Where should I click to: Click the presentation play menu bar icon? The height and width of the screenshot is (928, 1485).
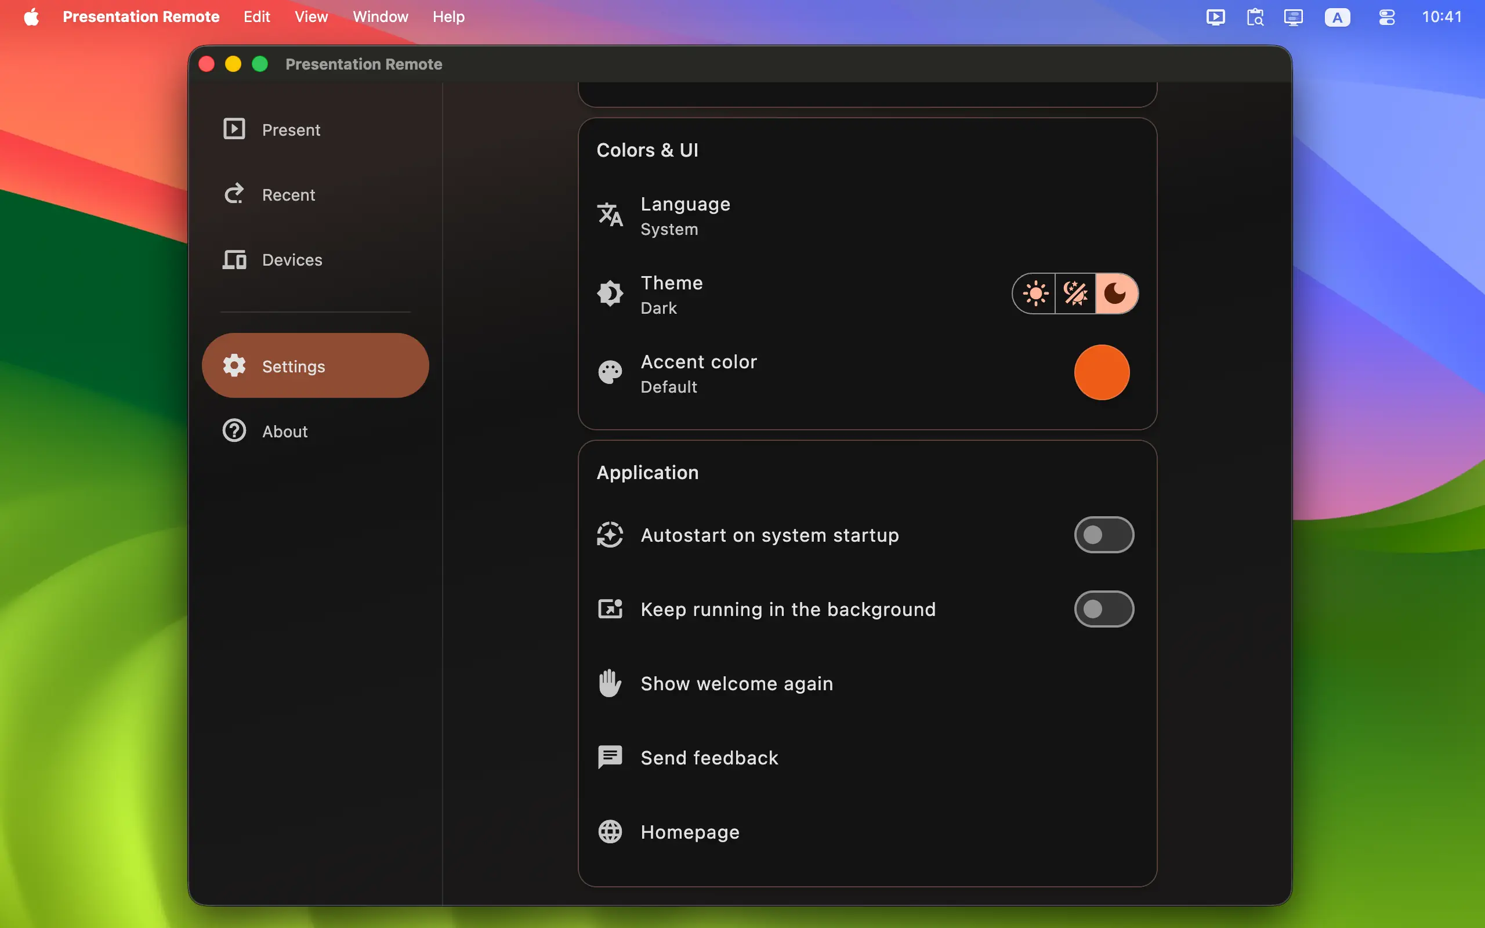(x=1215, y=17)
